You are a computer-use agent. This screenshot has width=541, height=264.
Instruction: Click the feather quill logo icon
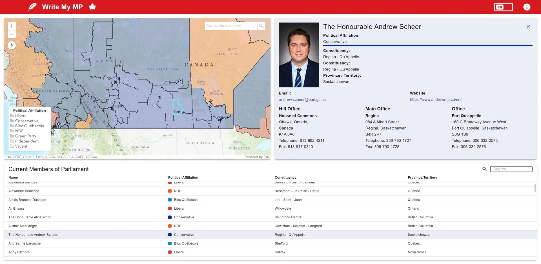click(x=32, y=7)
